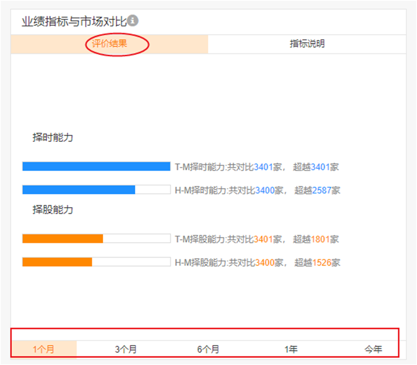Click the 超越2587家 value text
This screenshot has height=365, width=417.
pos(317,190)
